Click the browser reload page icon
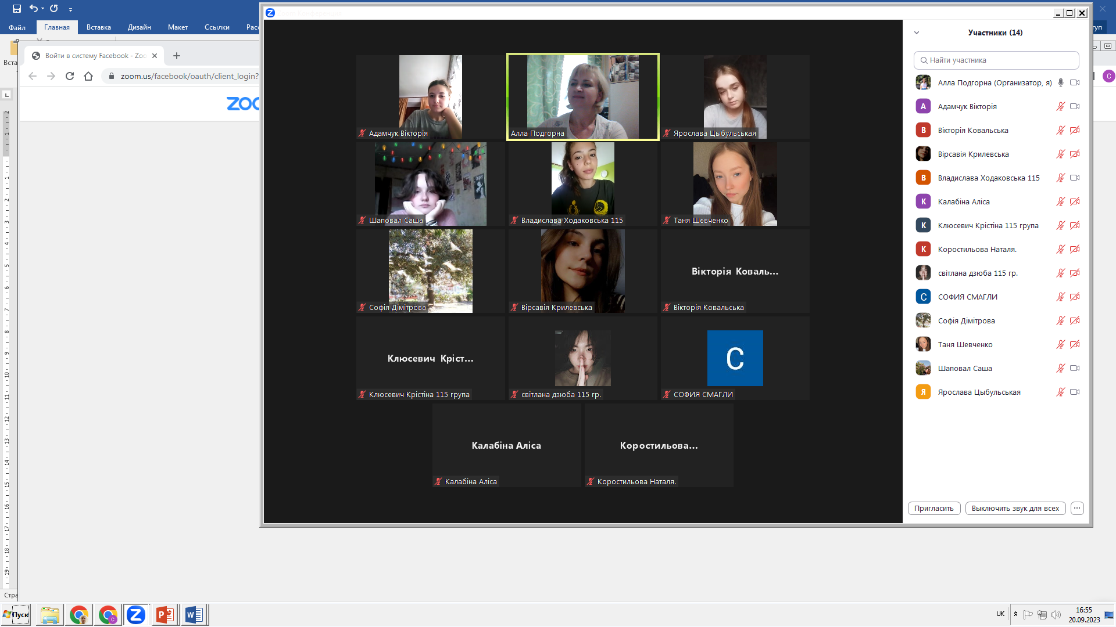The image size is (1116, 627). coord(70,76)
